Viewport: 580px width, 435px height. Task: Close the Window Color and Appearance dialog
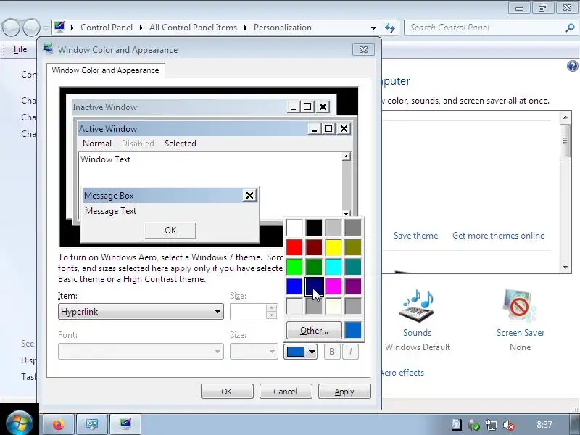point(363,49)
